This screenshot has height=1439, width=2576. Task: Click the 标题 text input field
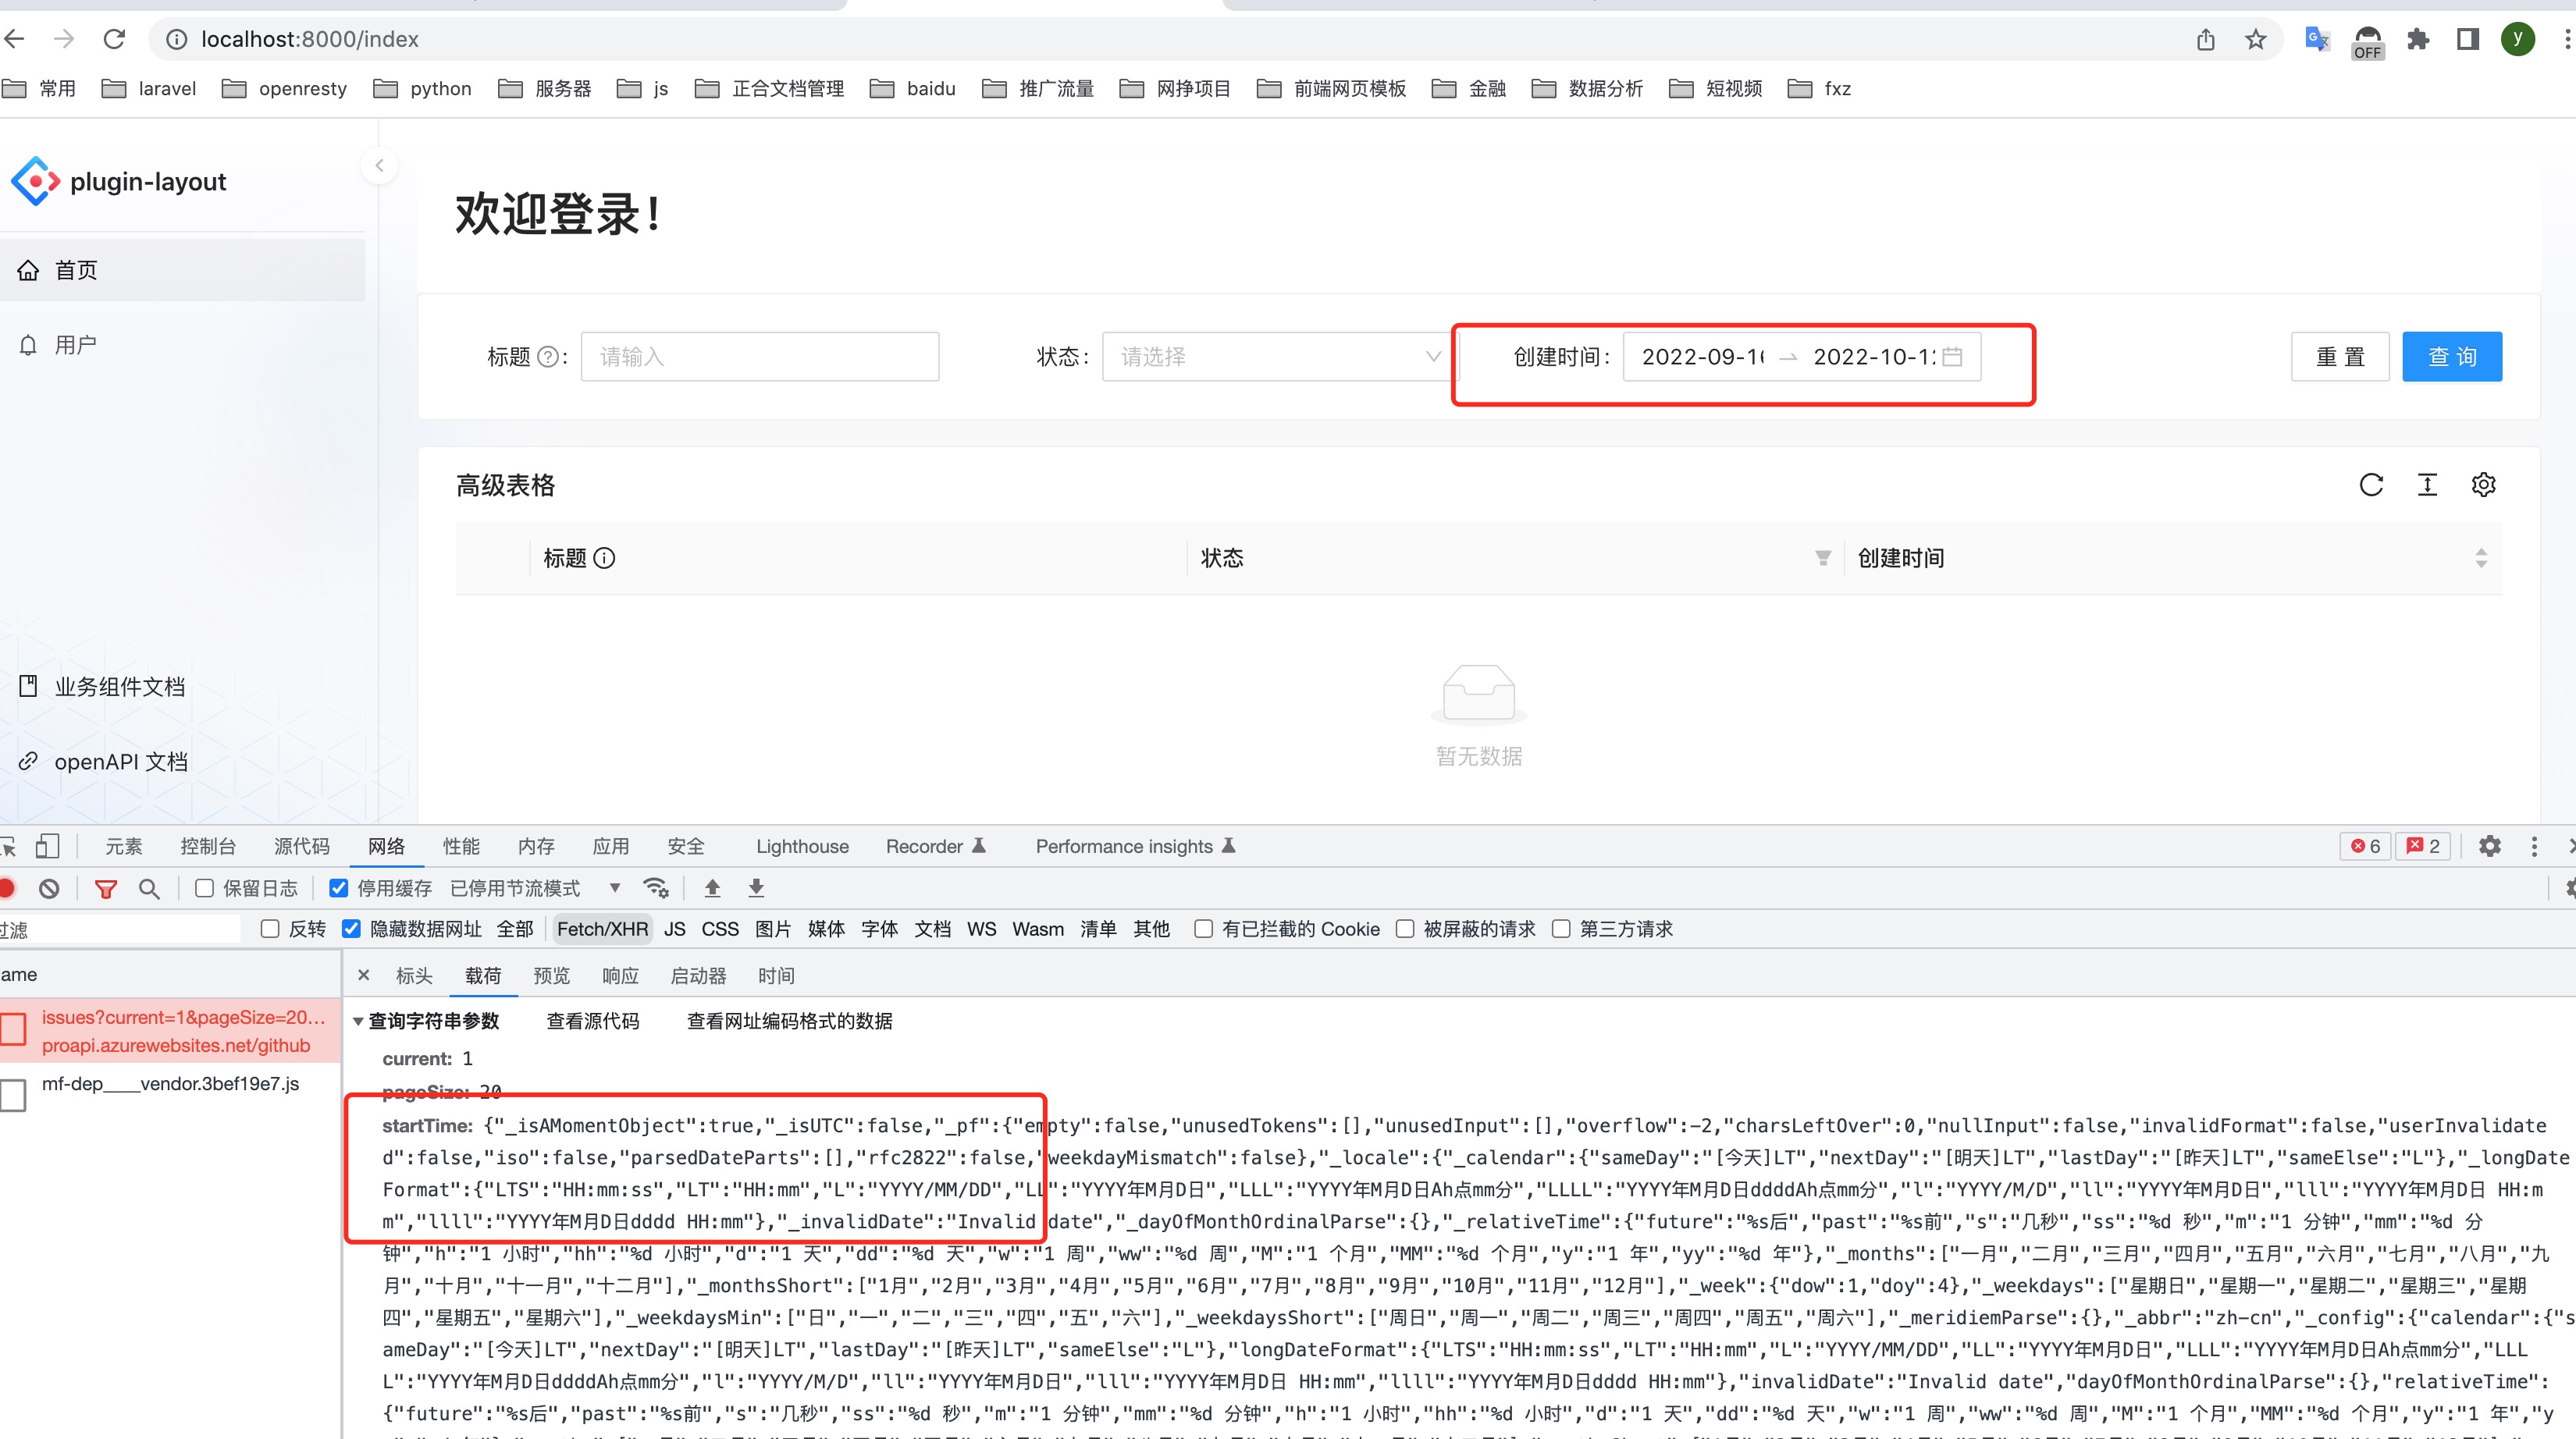click(759, 357)
